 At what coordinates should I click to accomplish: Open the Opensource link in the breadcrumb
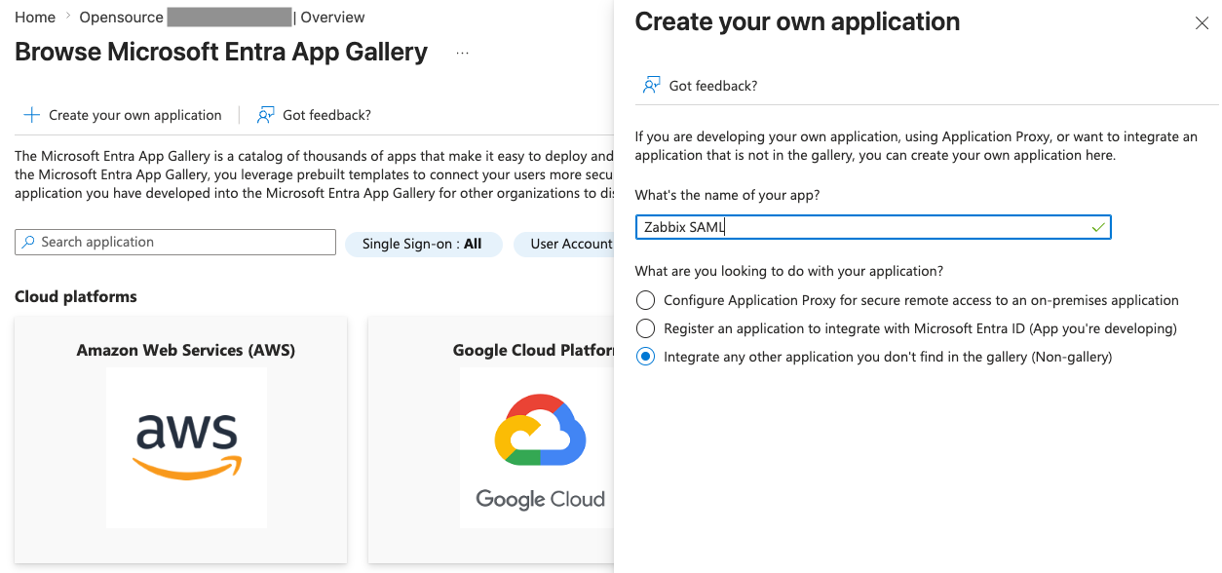120,17
